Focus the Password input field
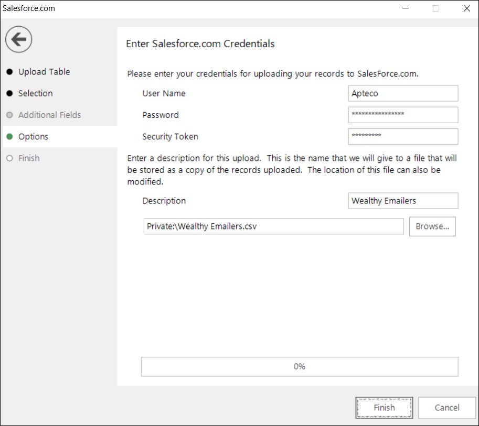 (x=403, y=115)
